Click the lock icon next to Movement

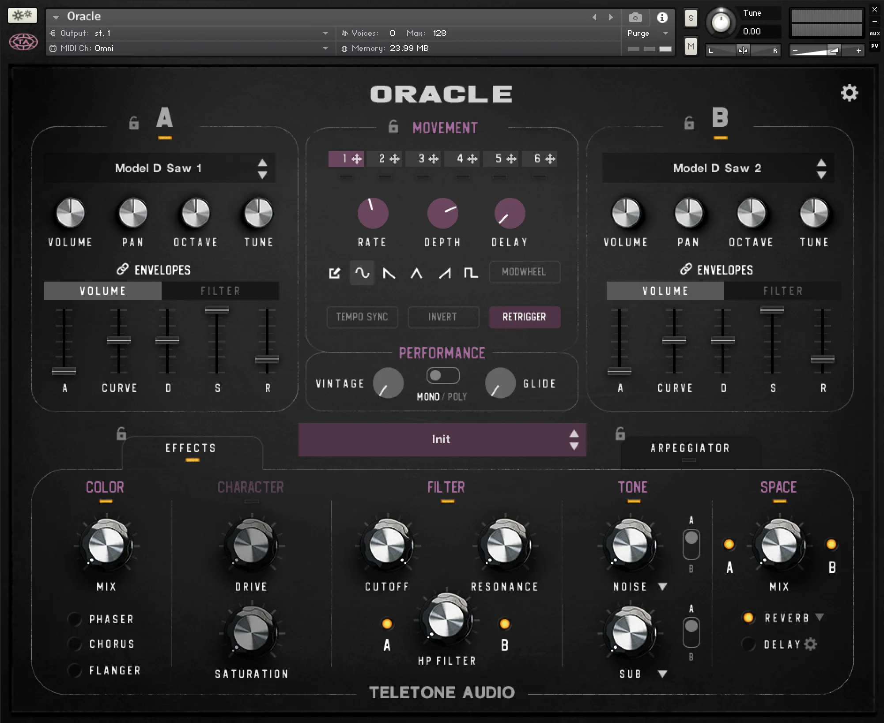click(393, 127)
